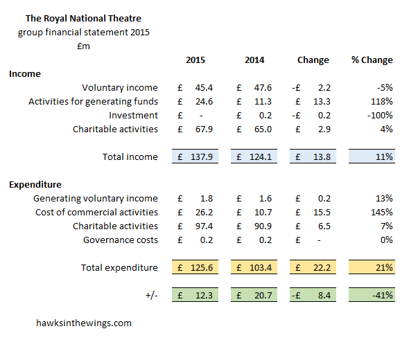This screenshot has height=340, width=409.
Task: Click the 8.4 surplus change cell
Action: point(313,295)
